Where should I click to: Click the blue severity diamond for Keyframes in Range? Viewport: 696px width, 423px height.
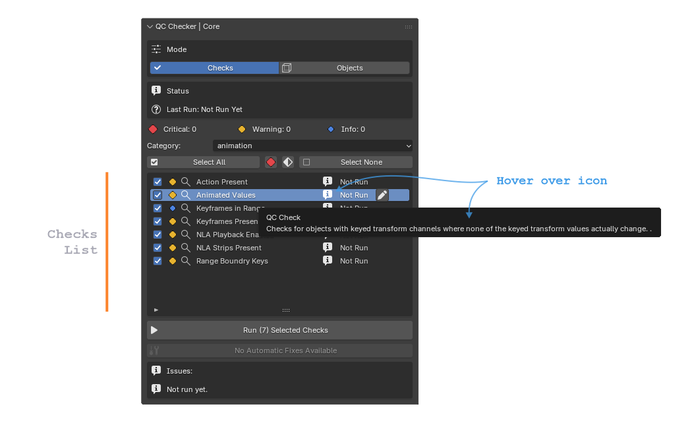click(173, 208)
